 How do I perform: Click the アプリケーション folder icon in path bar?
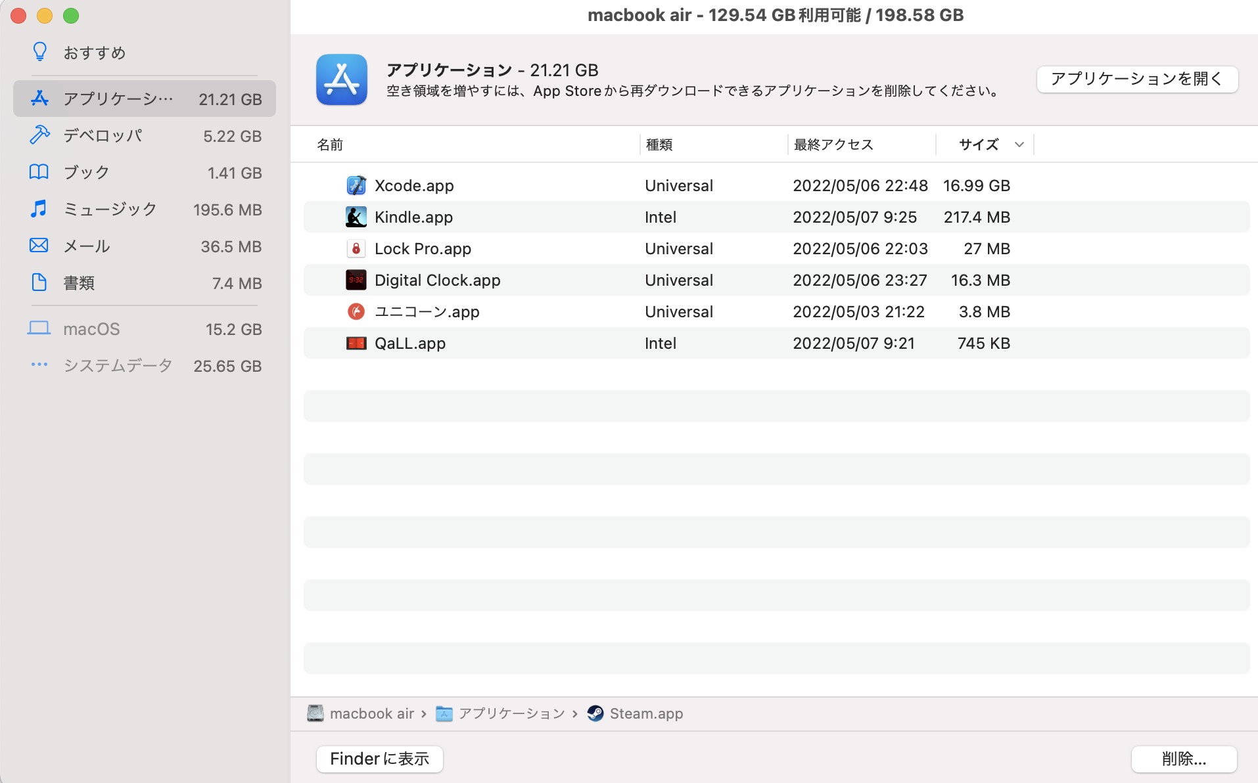(444, 713)
